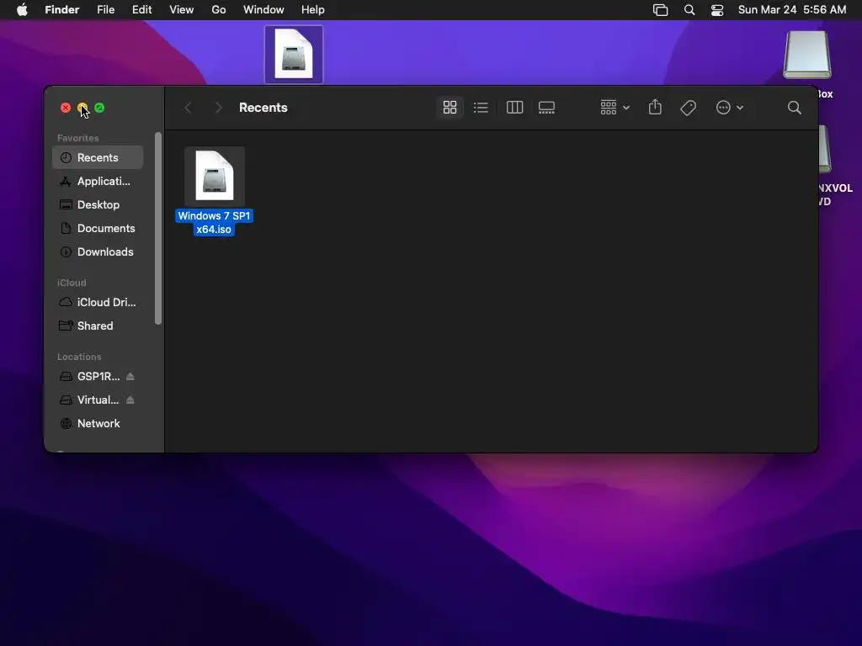
Task: Click the Tags toolbar icon
Action: [x=689, y=108]
